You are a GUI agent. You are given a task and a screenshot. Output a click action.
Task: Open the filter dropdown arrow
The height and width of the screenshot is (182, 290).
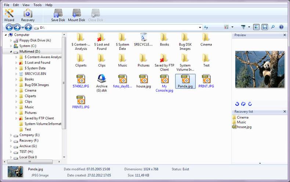click(249, 27)
